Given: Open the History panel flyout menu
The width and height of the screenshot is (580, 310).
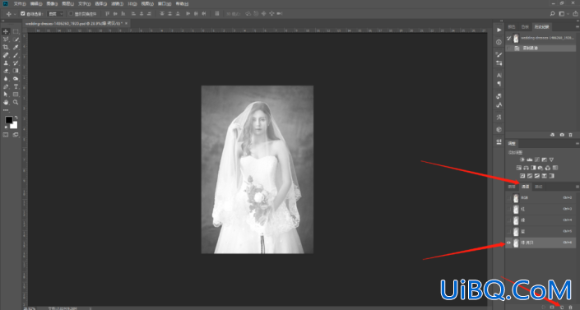Looking at the screenshot, I should tap(577, 26).
